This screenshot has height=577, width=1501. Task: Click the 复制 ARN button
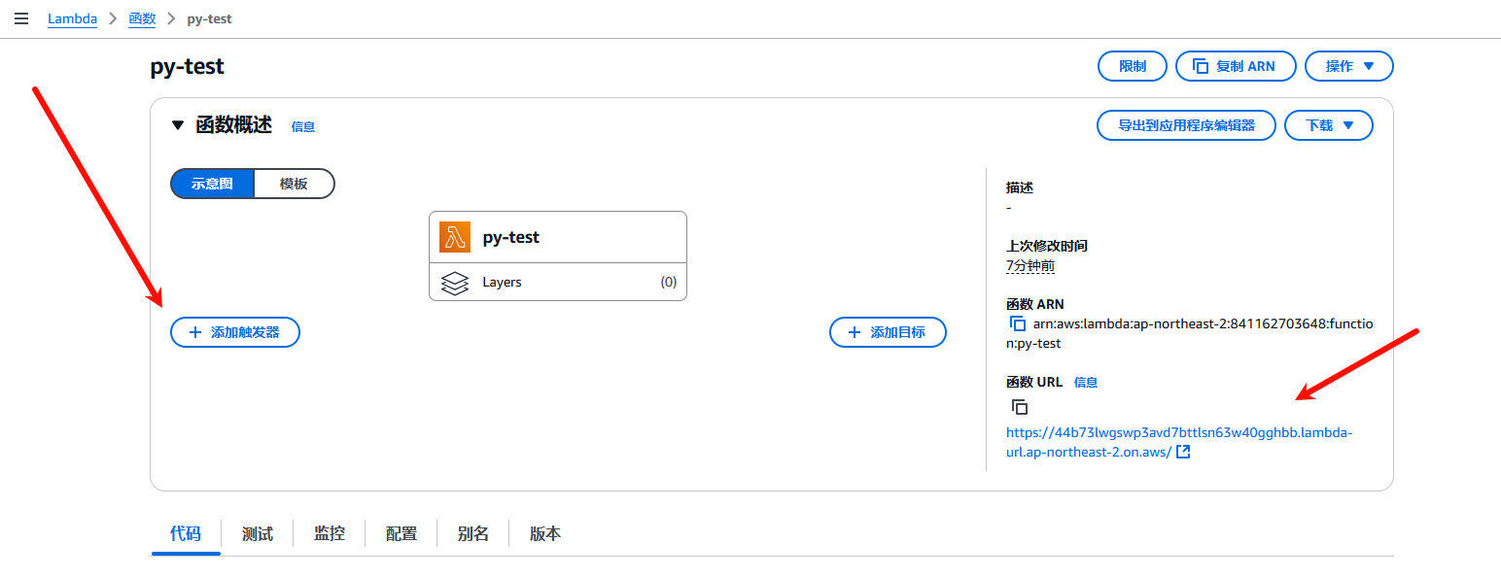click(1236, 66)
